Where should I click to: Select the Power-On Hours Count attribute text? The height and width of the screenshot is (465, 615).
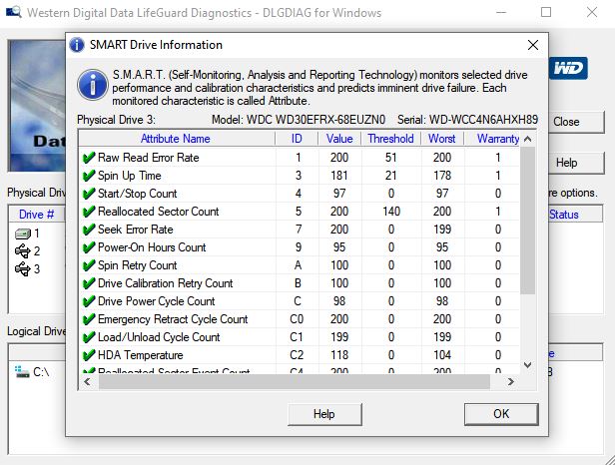point(152,247)
